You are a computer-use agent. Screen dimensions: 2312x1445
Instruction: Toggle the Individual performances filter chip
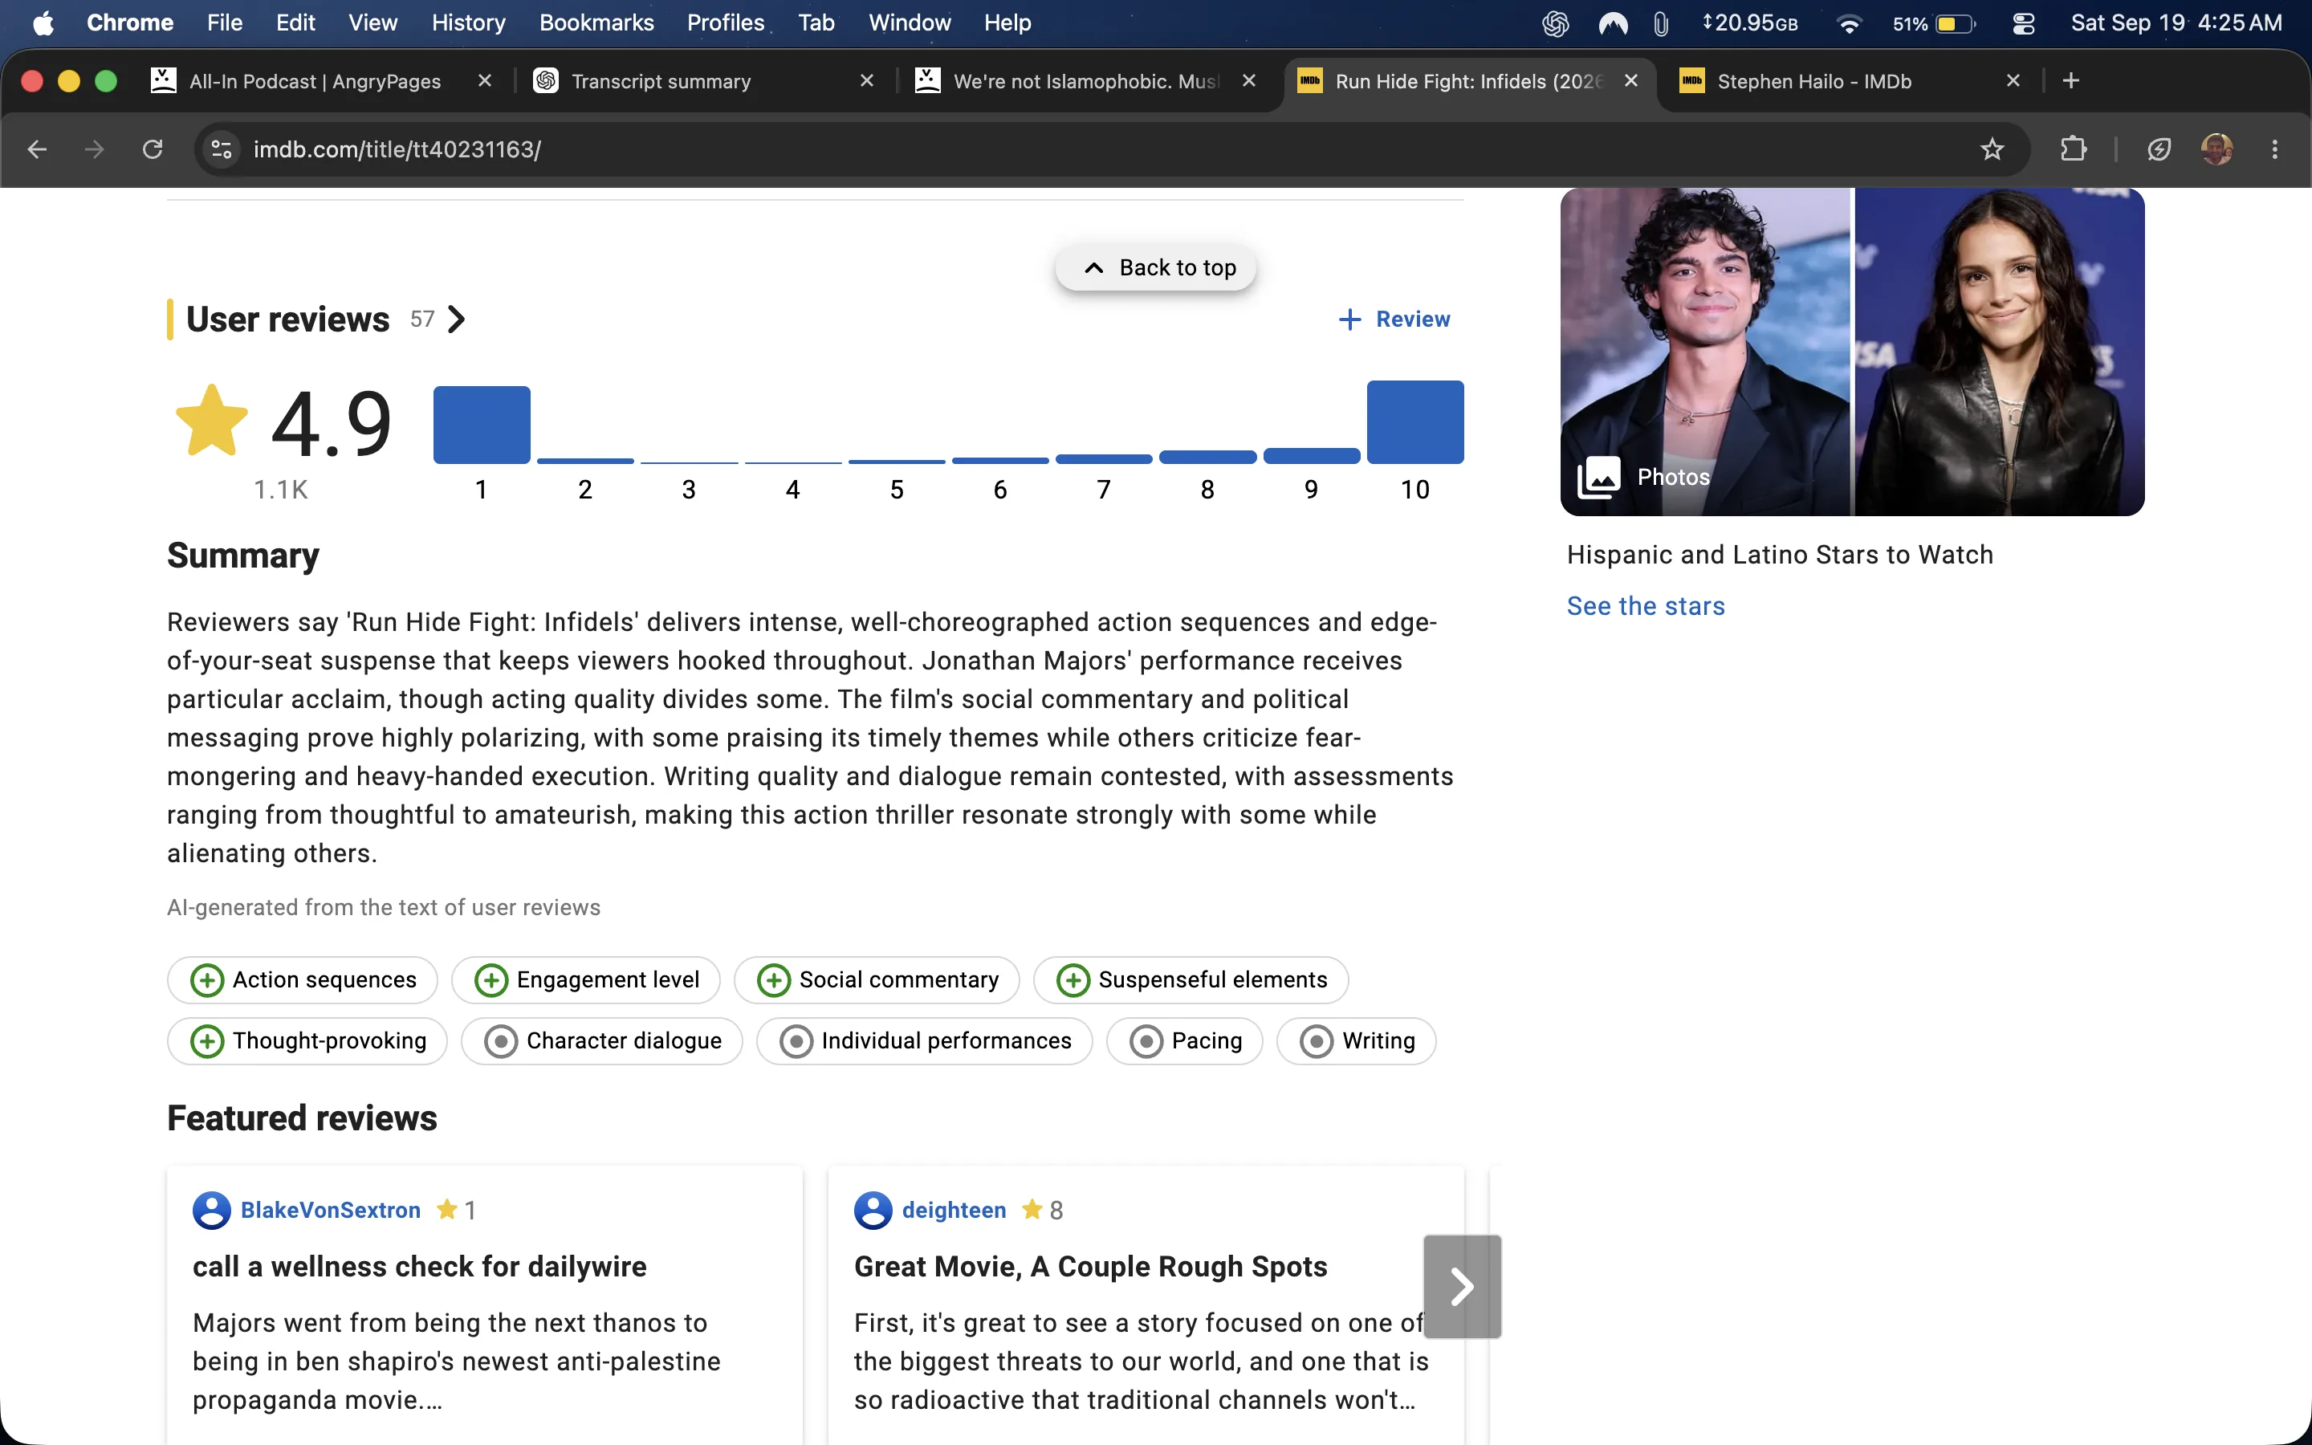click(925, 1040)
